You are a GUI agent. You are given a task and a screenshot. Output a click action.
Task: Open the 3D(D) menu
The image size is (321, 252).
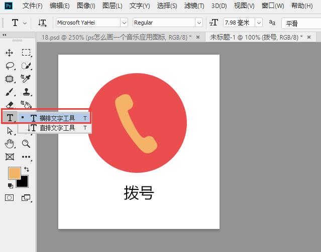tap(219, 6)
